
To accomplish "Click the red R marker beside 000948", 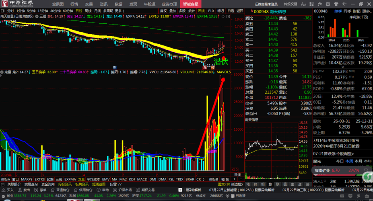I will pos(251,11).
